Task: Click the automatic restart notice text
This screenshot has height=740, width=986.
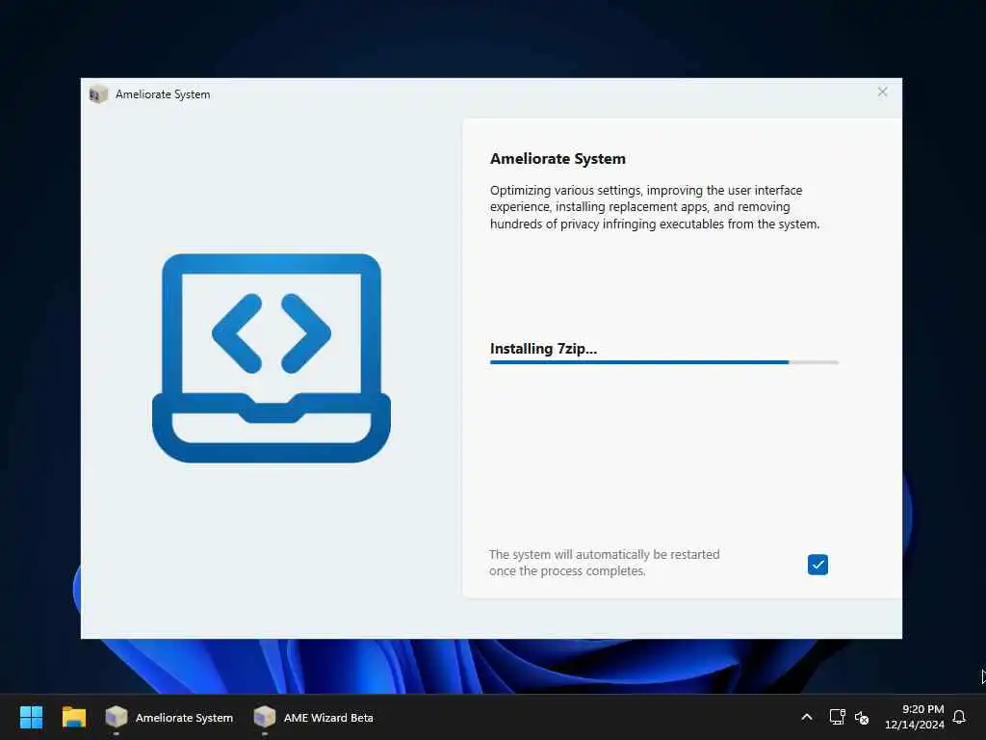Action: point(605,563)
